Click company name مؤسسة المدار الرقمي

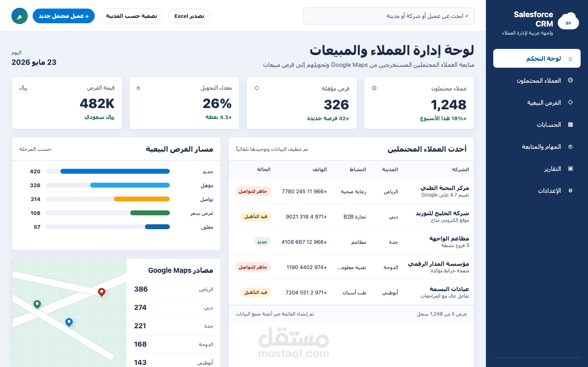point(439,263)
